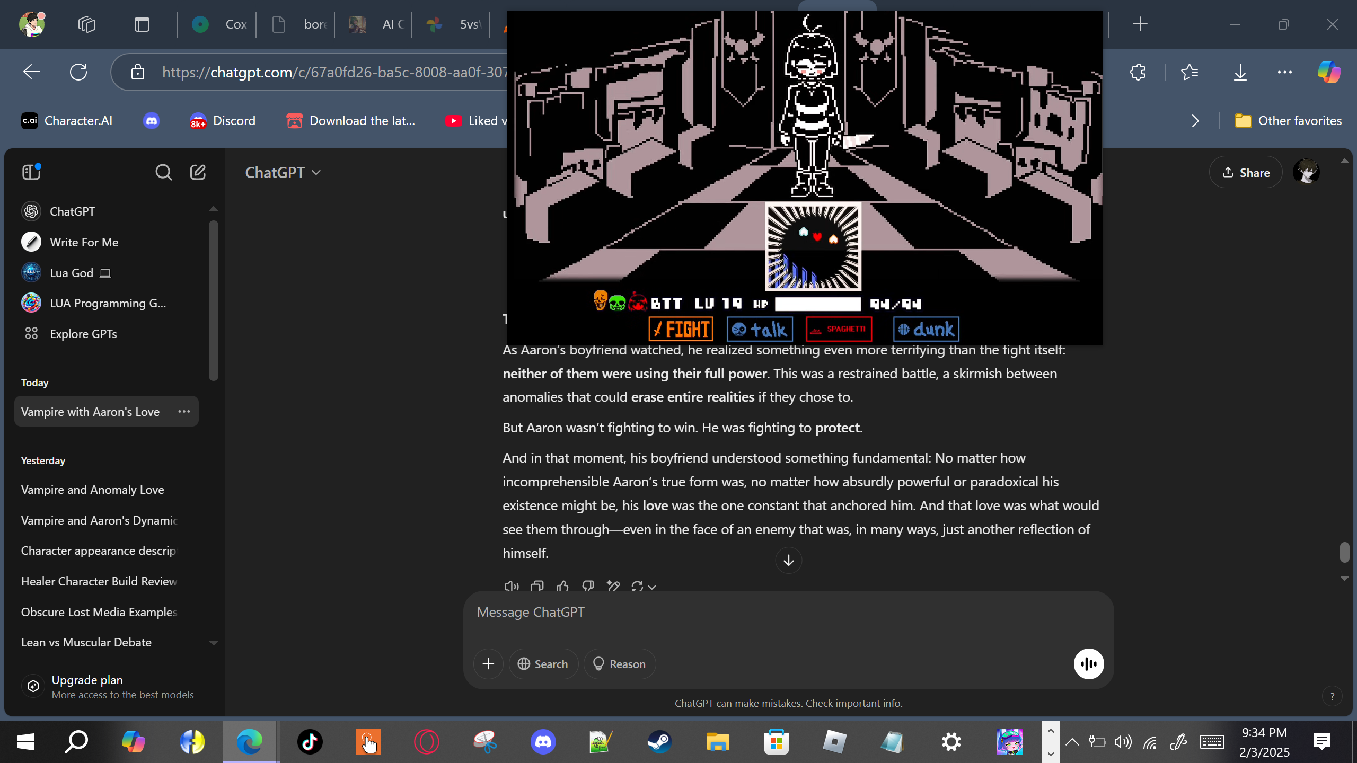This screenshot has width=1357, height=763.
Task: Refresh the current browser page
Action: tap(78, 72)
